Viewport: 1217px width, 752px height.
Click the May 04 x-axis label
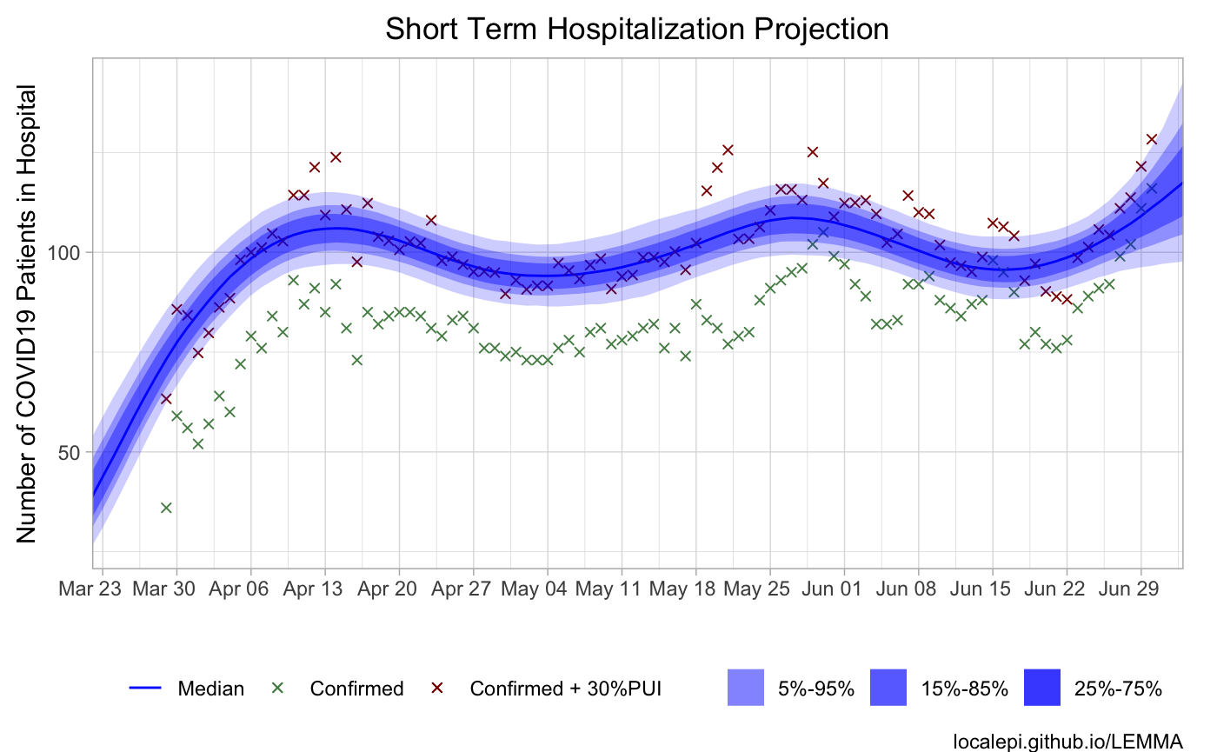click(x=548, y=589)
